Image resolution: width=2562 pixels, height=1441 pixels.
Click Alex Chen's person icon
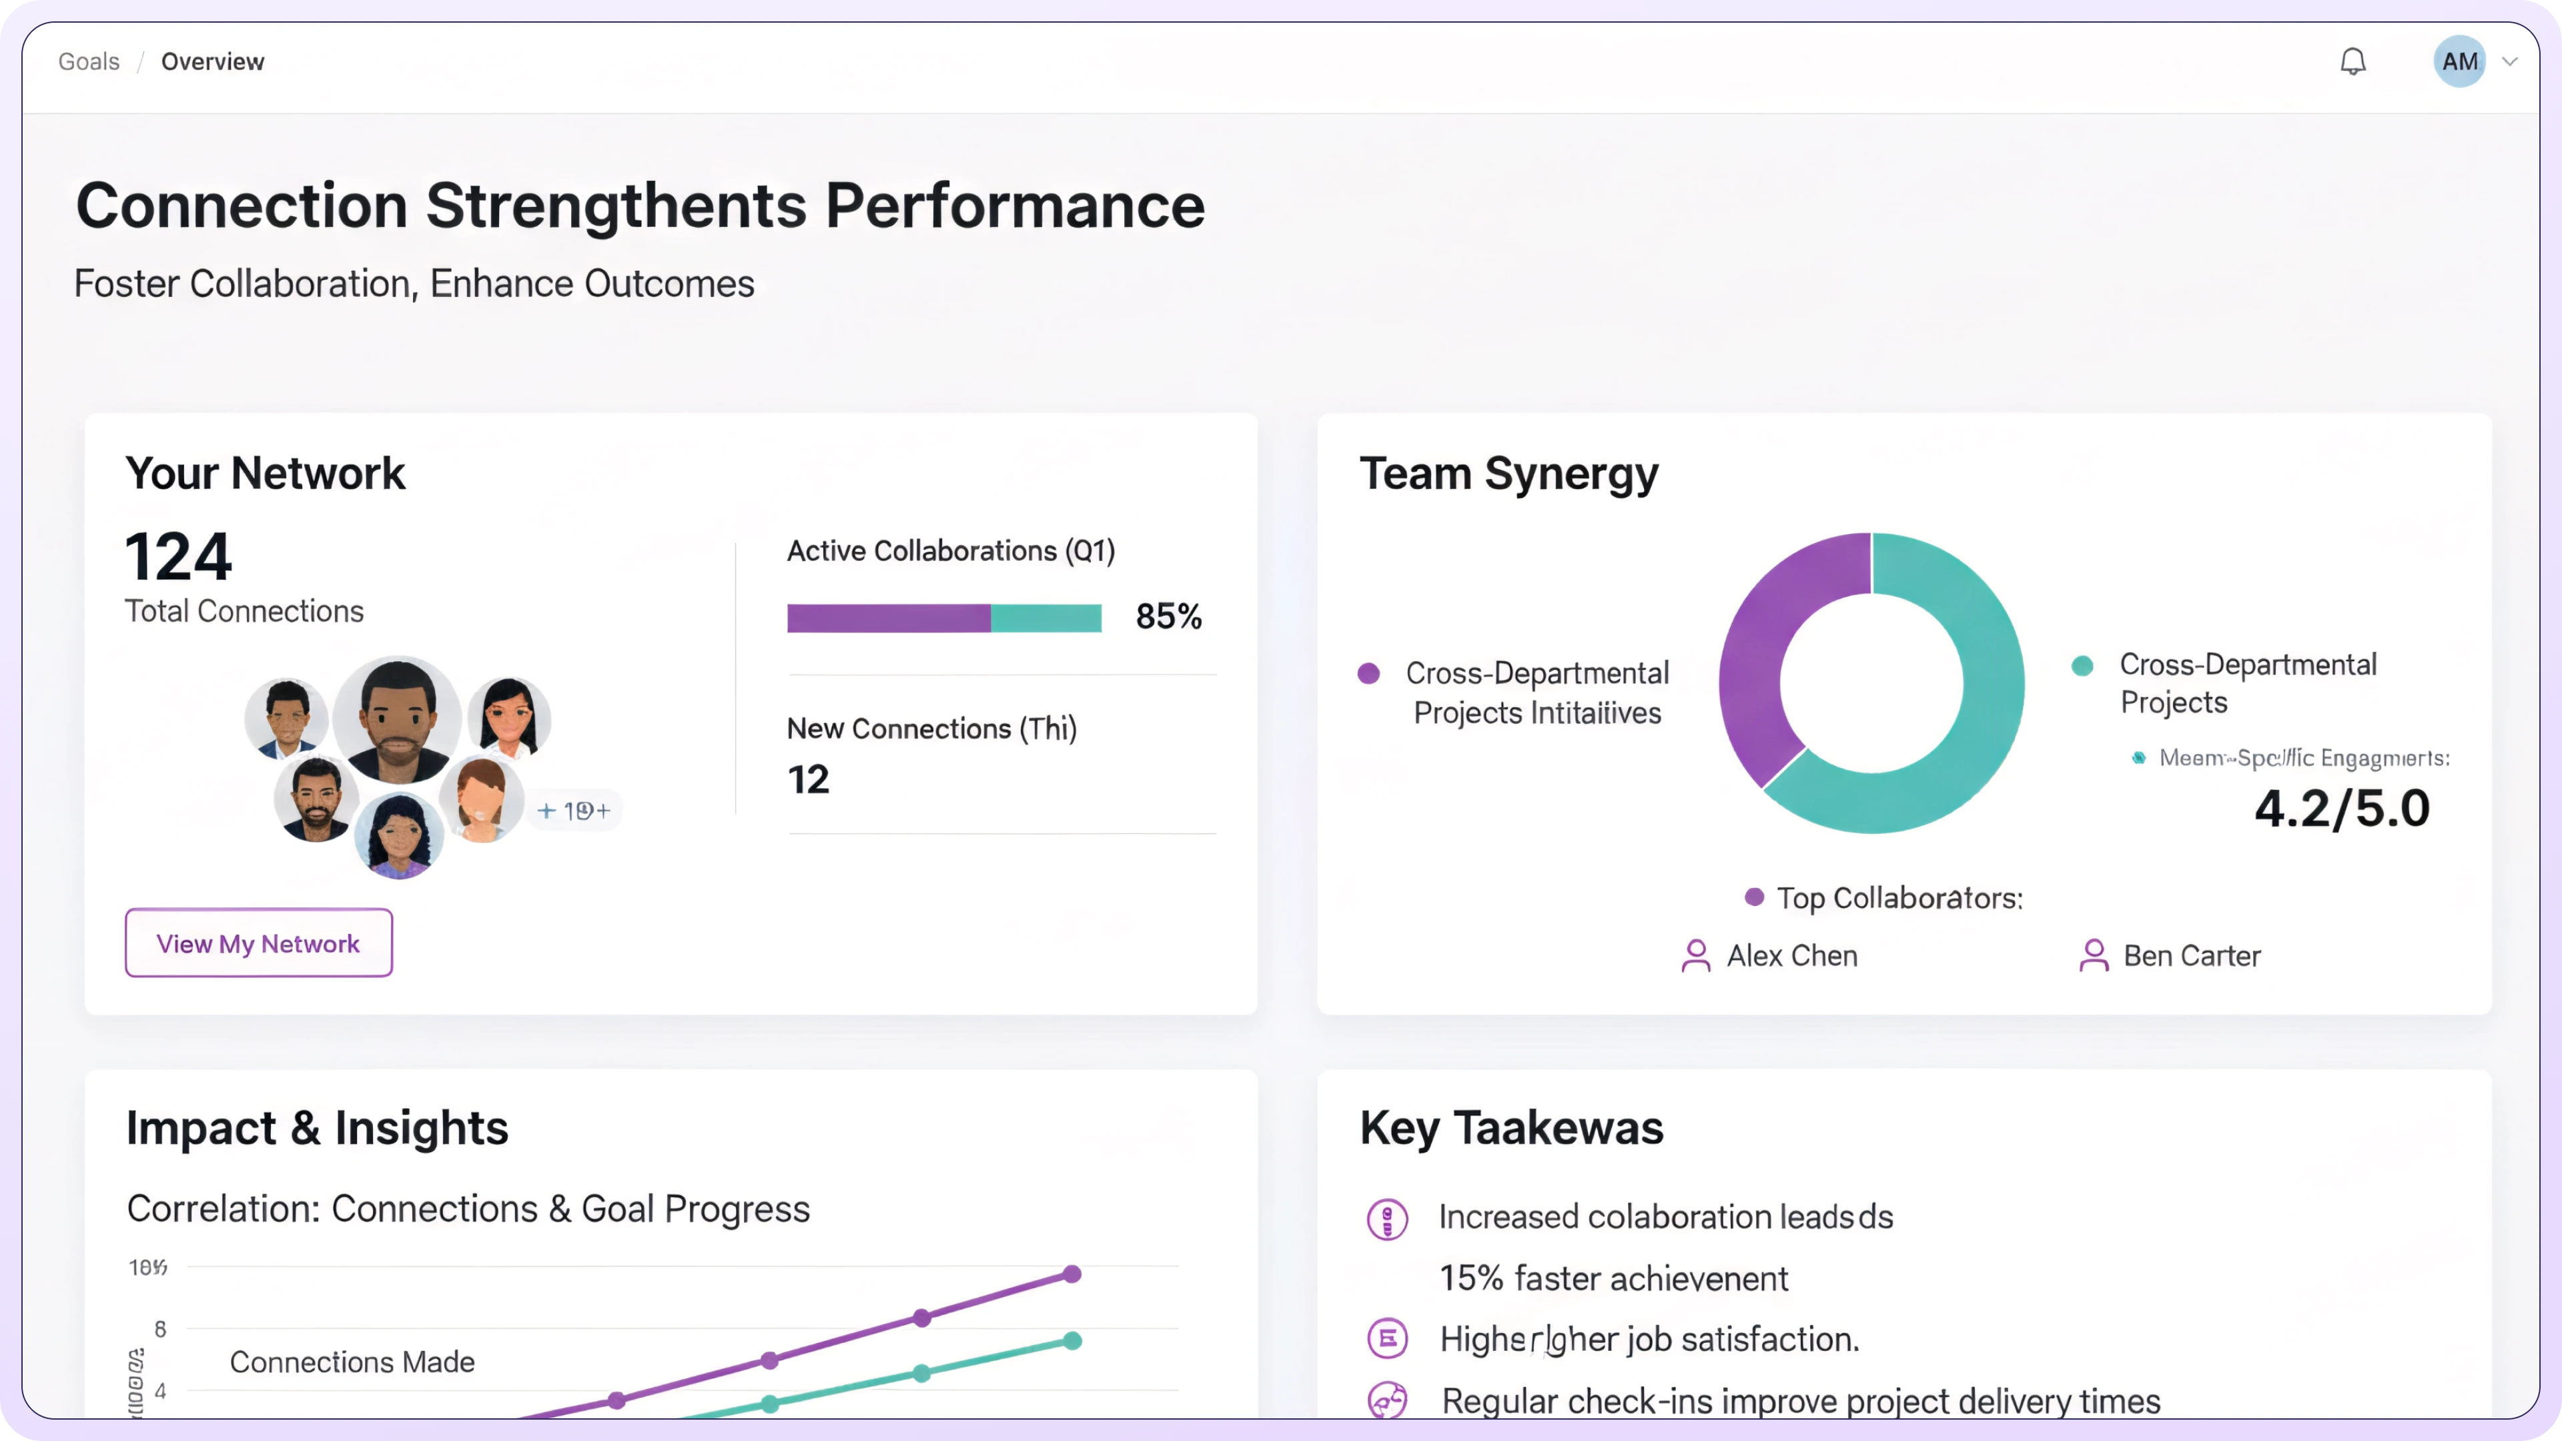point(1696,956)
